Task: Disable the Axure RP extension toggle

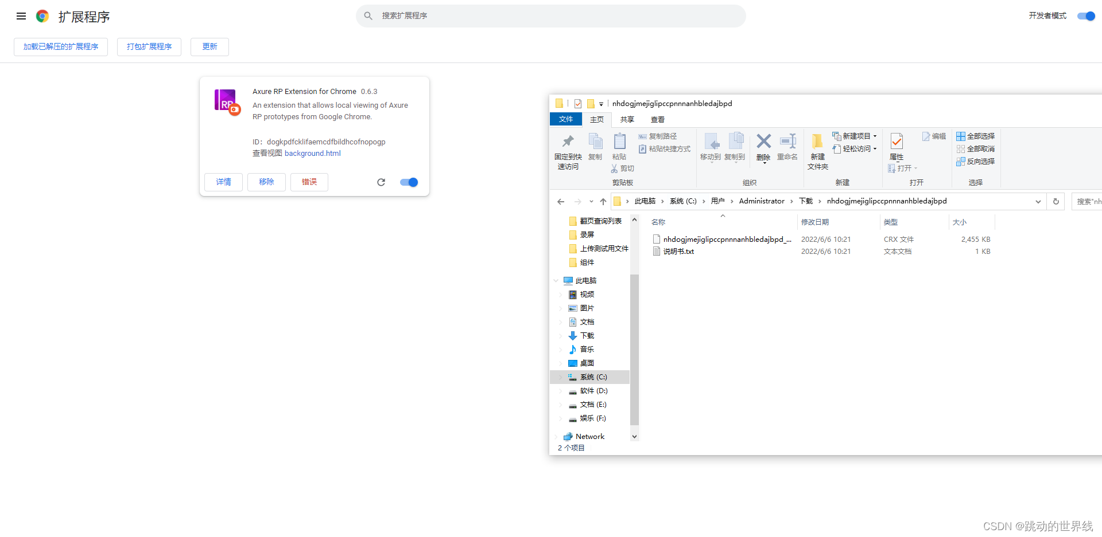Action: point(409,182)
